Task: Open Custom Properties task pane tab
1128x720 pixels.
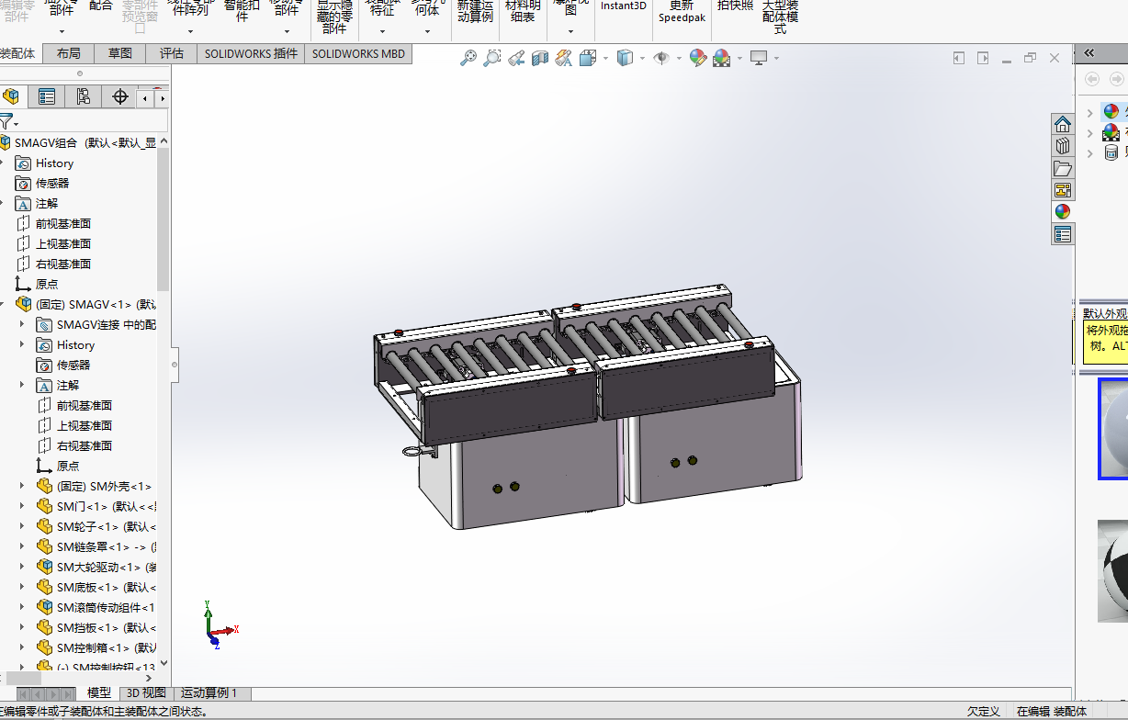Action: point(1063,234)
